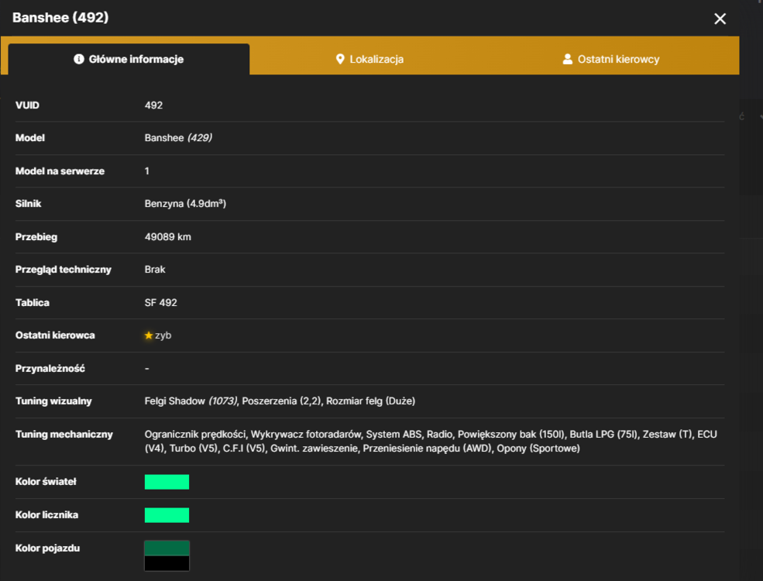This screenshot has height=581, width=763.
Task: Click the Kolor licznika green swatch
Action: (167, 515)
